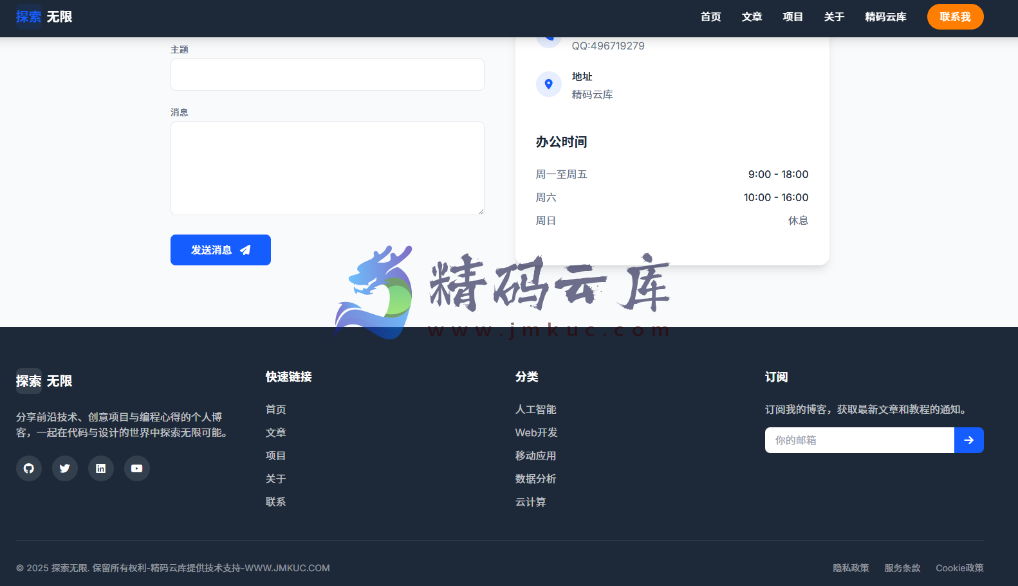
Task: Select the 休息 value for Sunday
Action: (x=799, y=220)
